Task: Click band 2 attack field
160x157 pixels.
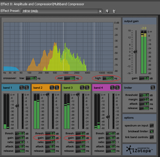Action: click(x=50, y=147)
